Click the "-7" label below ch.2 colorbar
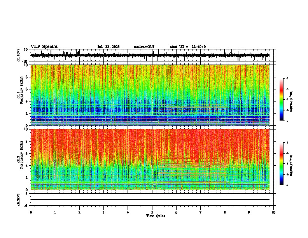This screenshot has width=308, height=238. click(x=287, y=185)
